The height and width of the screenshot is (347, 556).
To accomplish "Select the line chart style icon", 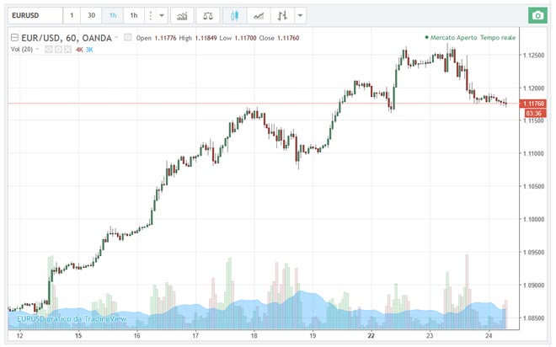I will 260,15.
